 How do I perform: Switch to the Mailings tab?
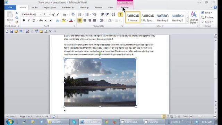pyautogui.click(x=84, y=8)
